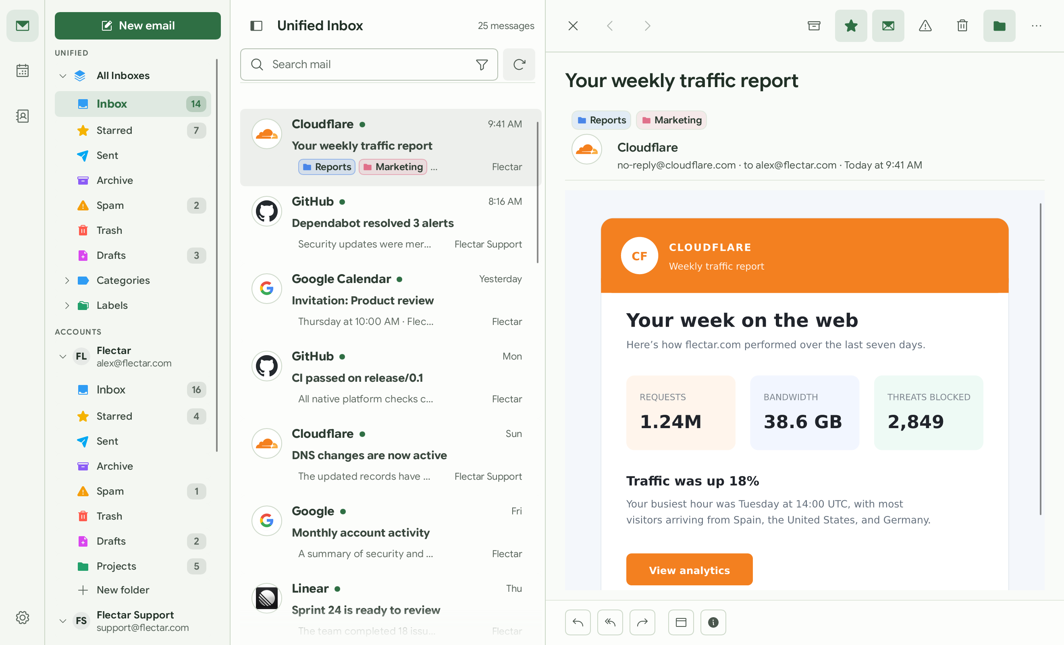The height and width of the screenshot is (645, 1064).
Task: Open 'Dependabot resolved 3 alerts' message
Action: tap(391, 225)
